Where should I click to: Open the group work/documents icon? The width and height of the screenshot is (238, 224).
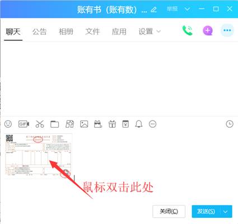tap(69, 124)
